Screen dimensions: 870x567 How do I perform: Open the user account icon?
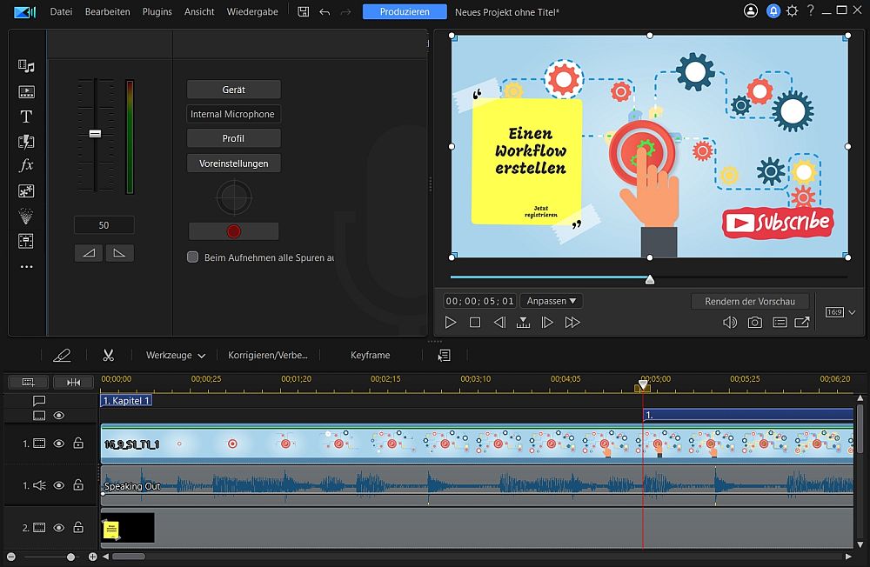(751, 10)
